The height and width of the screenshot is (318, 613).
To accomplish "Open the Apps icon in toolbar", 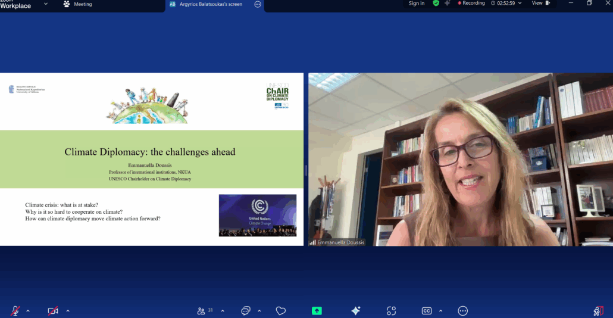I will tap(391, 310).
